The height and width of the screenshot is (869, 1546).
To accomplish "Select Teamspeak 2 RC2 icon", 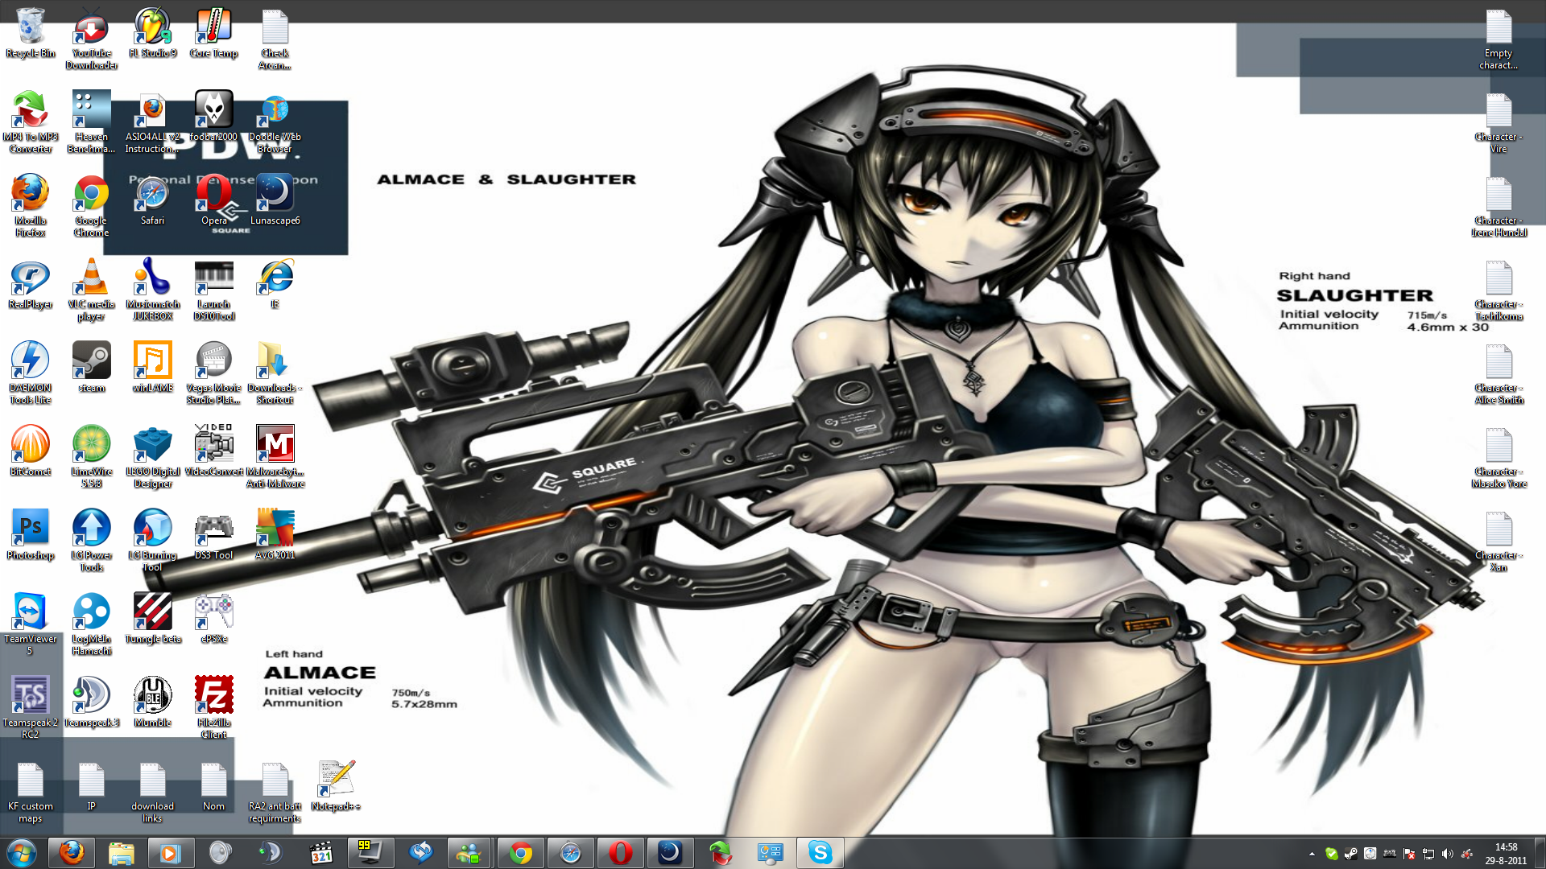I will [x=31, y=708].
